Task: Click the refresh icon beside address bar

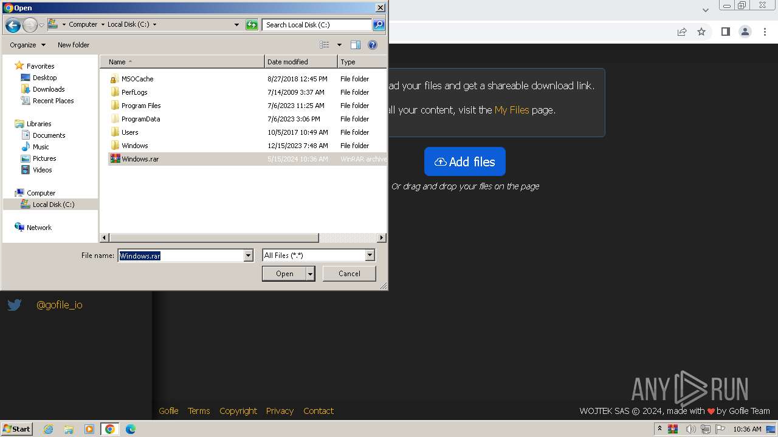Action: tap(252, 25)
